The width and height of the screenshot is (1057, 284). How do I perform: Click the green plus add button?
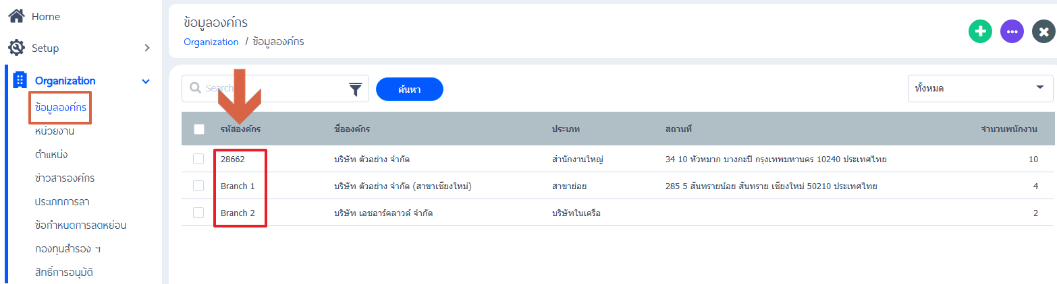(x=980, y=32)
